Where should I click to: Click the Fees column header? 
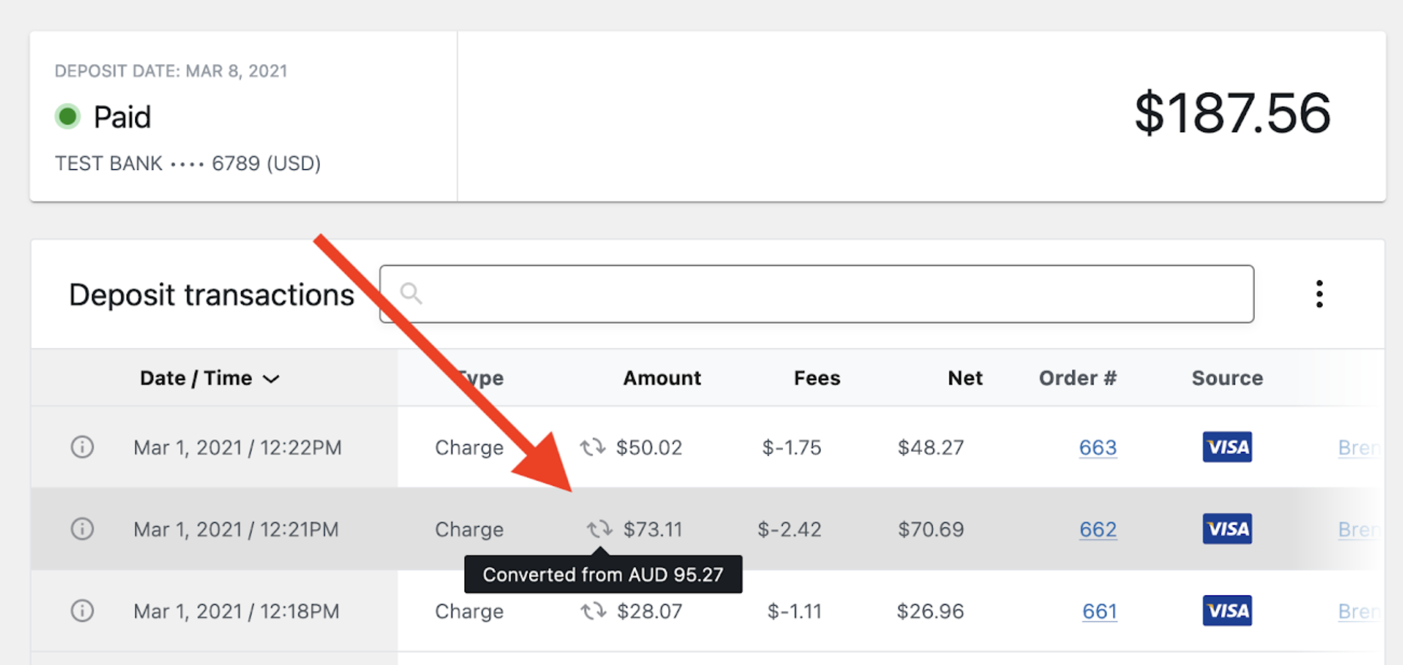817,378
